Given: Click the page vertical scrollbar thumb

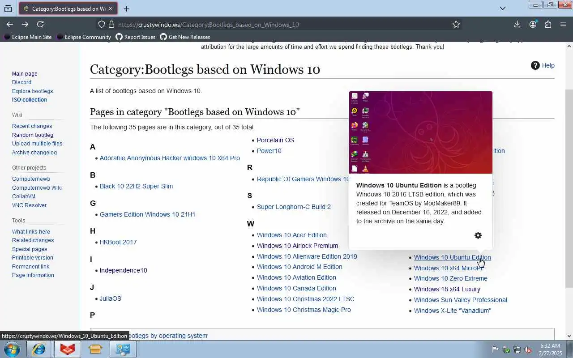Looking at the screenshot, I should 569,188.
